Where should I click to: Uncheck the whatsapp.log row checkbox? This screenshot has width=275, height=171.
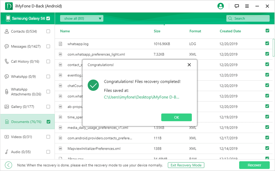[267, 43]
